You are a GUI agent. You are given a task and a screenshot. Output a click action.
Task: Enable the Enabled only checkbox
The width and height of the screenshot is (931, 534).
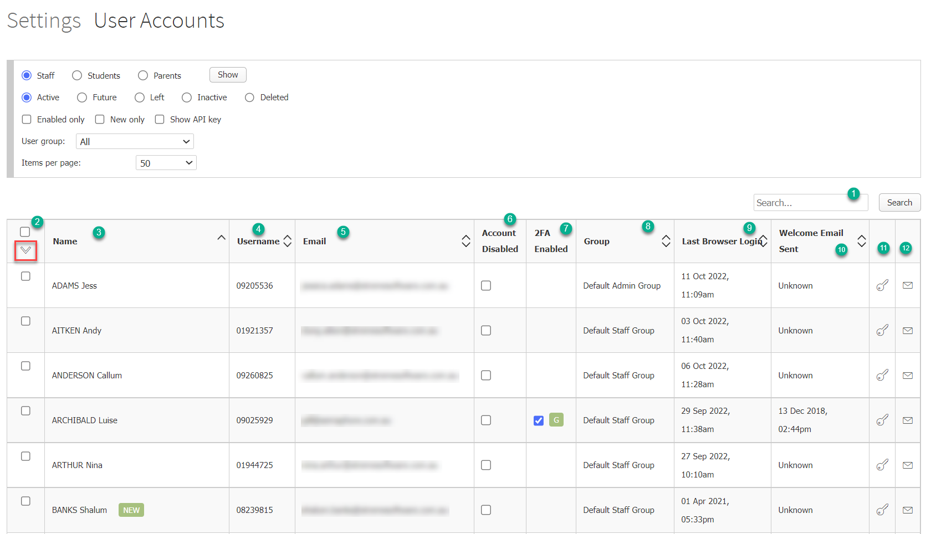[x=26, y=119]
